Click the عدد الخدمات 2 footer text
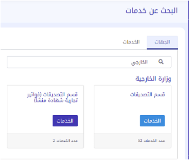 click(65, 141)
